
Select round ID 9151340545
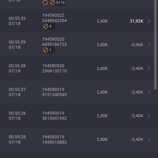tap(55, 95)
